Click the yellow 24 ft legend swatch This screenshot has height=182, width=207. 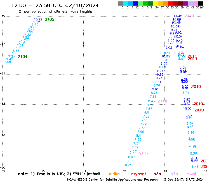(155, 3)
